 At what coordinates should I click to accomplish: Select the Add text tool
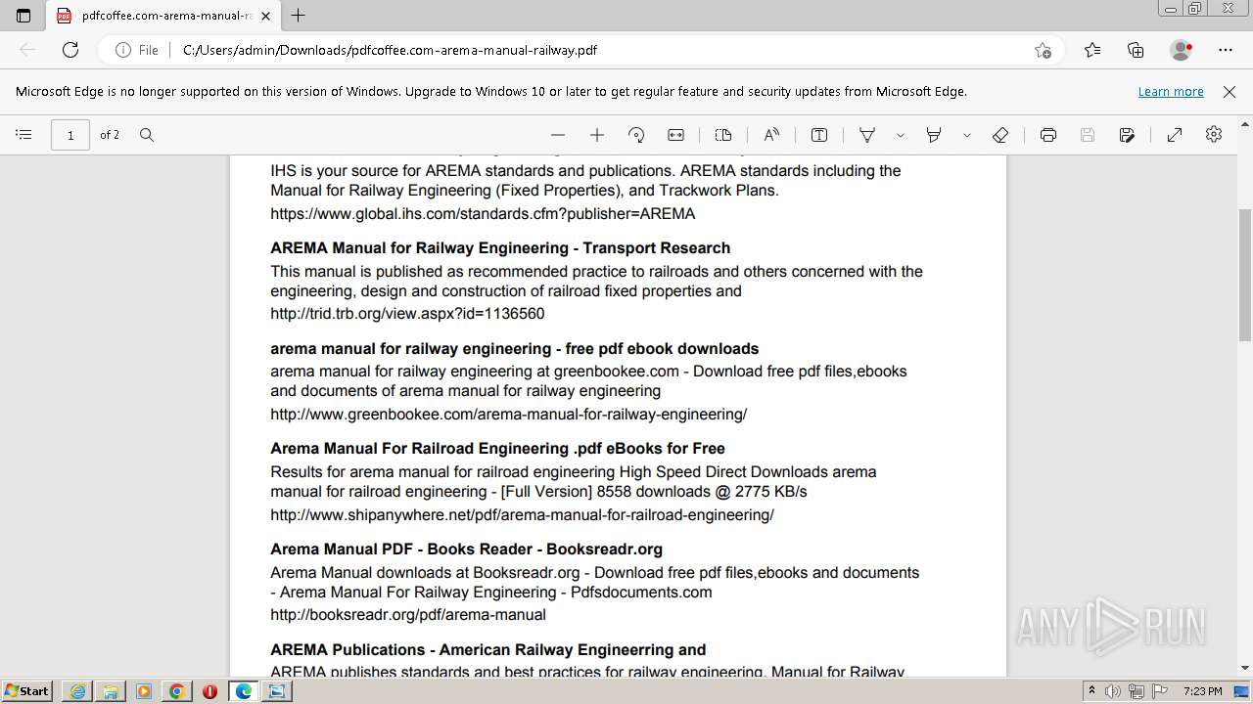pos(819,135)
